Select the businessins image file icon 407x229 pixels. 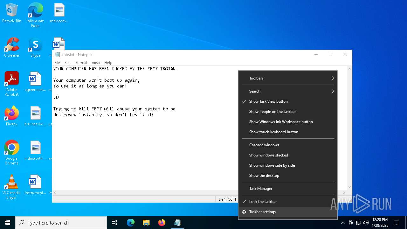[35, 116]
